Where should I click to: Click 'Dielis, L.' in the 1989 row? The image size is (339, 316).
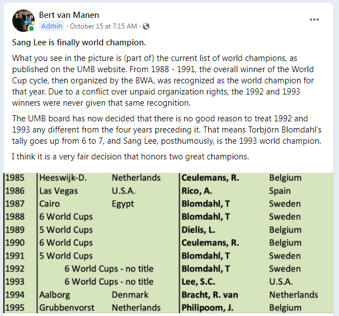tap(200, 230)
